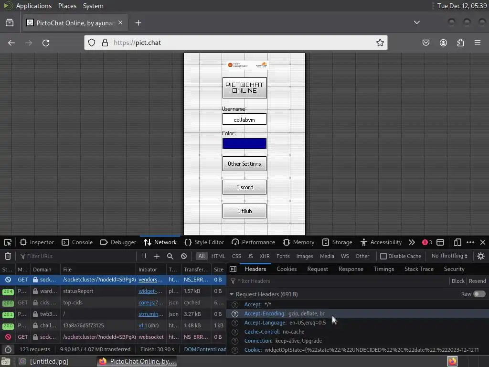Click the GitHub button
The image size is (489, 367).
point(244,211)
